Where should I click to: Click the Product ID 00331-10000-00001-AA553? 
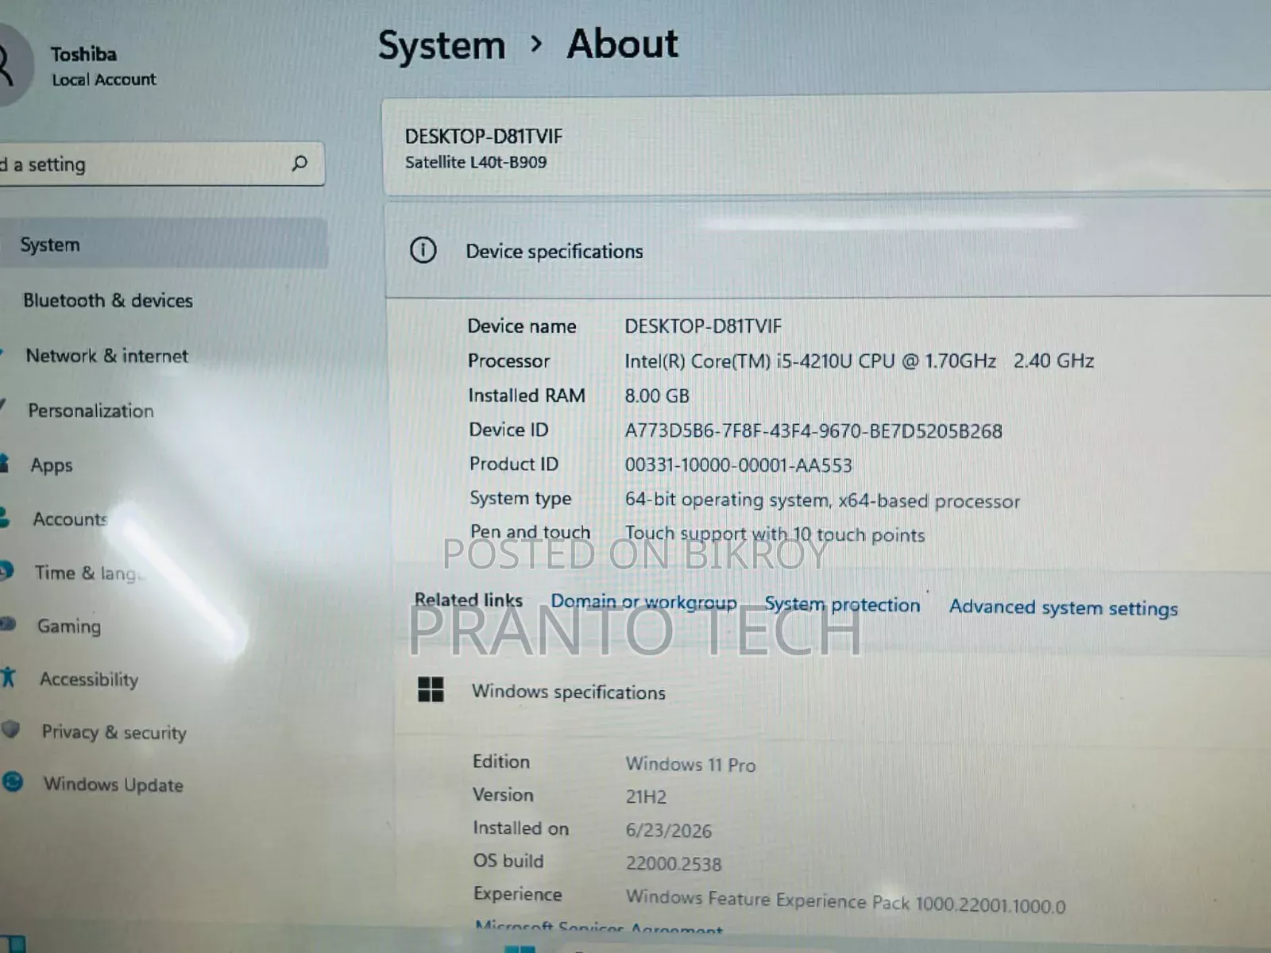738,465
